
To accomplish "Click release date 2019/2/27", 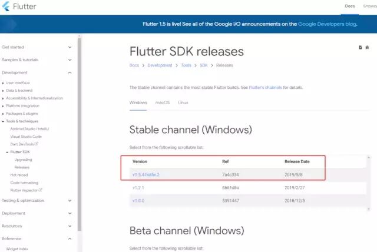I will [295, 188].
